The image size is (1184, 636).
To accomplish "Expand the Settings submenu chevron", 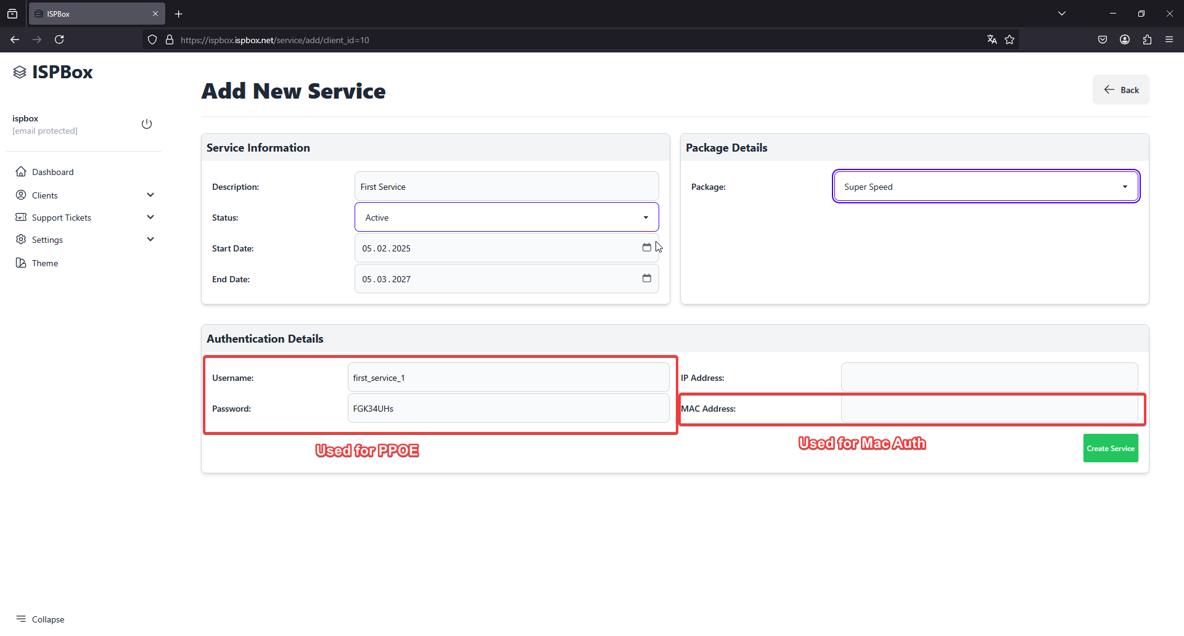I will tap(150, 239).
